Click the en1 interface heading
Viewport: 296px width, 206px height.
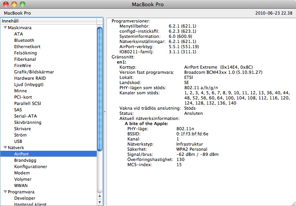point(122,62)
